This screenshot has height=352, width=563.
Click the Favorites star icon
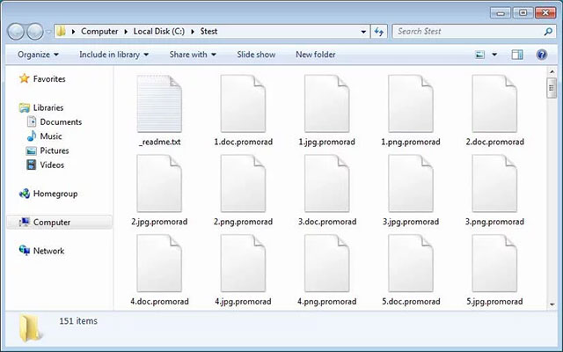[x=24, y=78]
